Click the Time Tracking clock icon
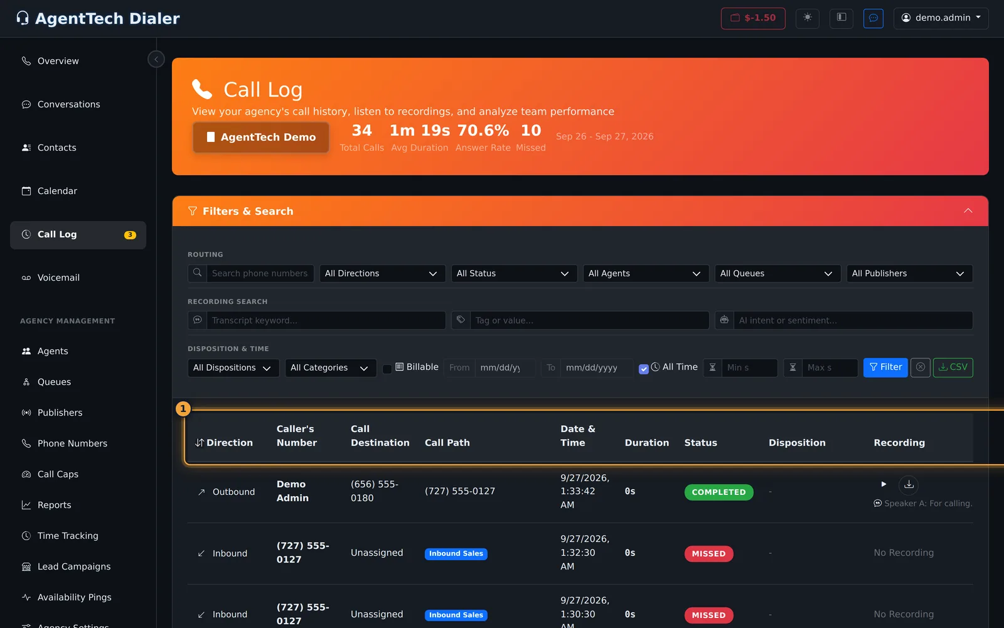Screen dimensions: 1004x628 pos(26,536)
